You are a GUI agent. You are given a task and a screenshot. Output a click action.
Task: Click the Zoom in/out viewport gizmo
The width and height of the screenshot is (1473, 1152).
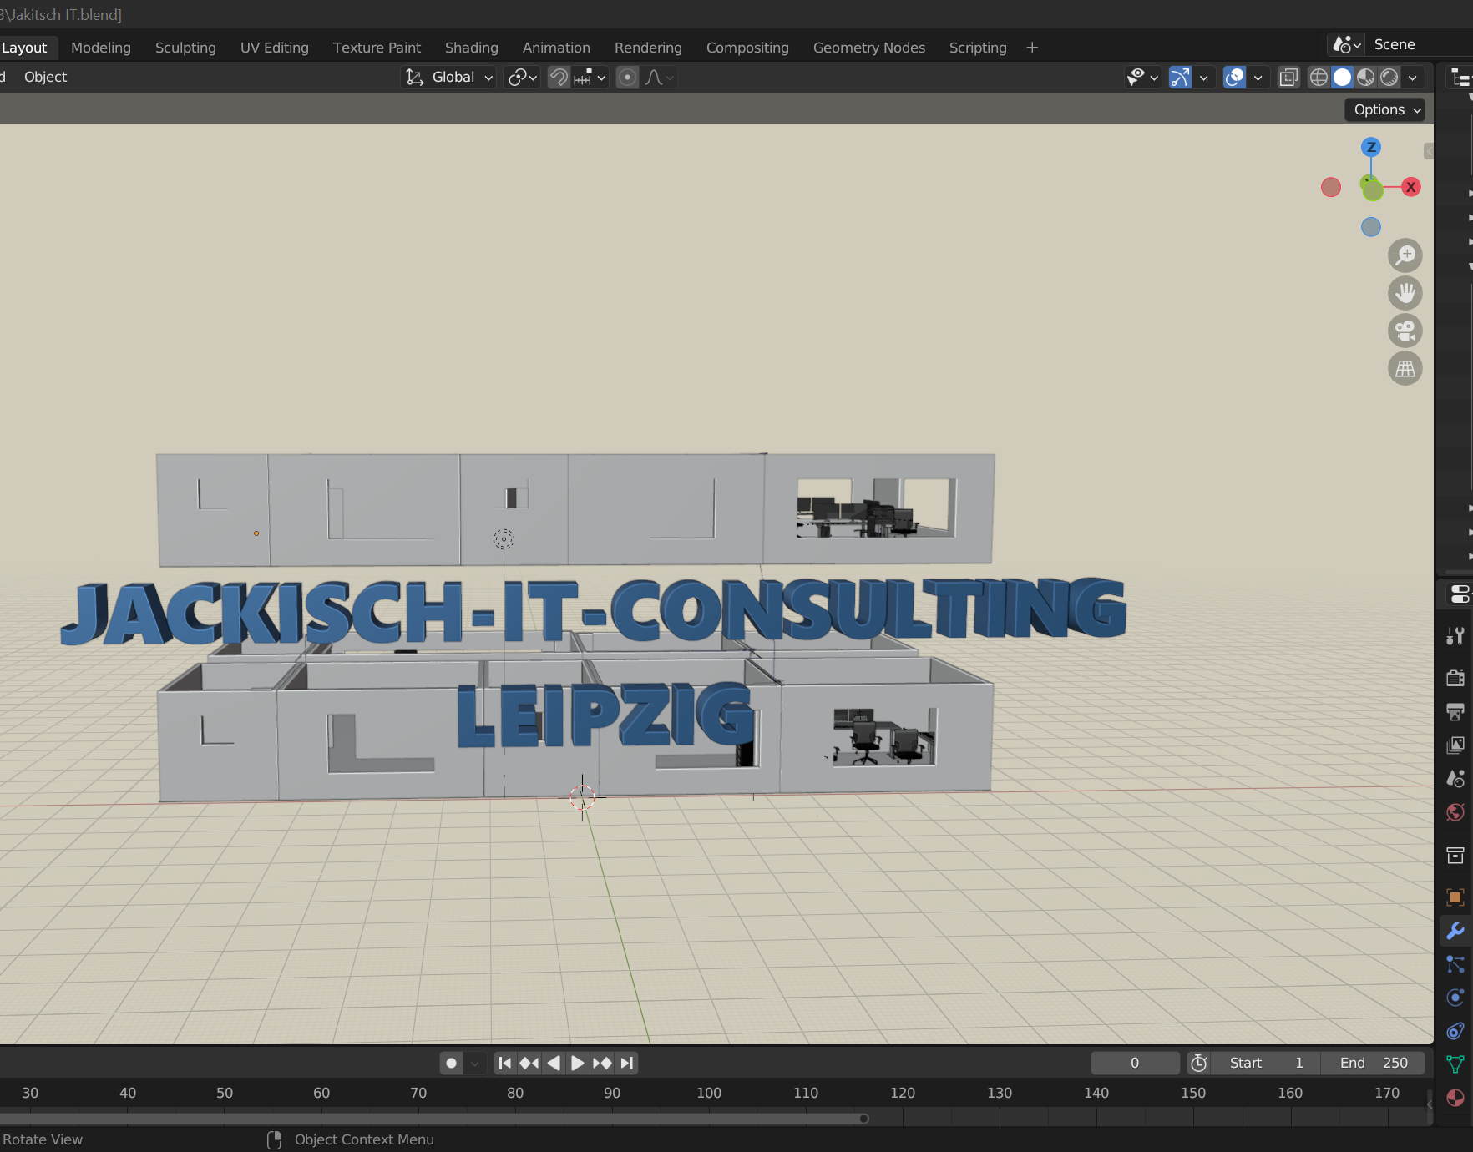(1405, 255)
